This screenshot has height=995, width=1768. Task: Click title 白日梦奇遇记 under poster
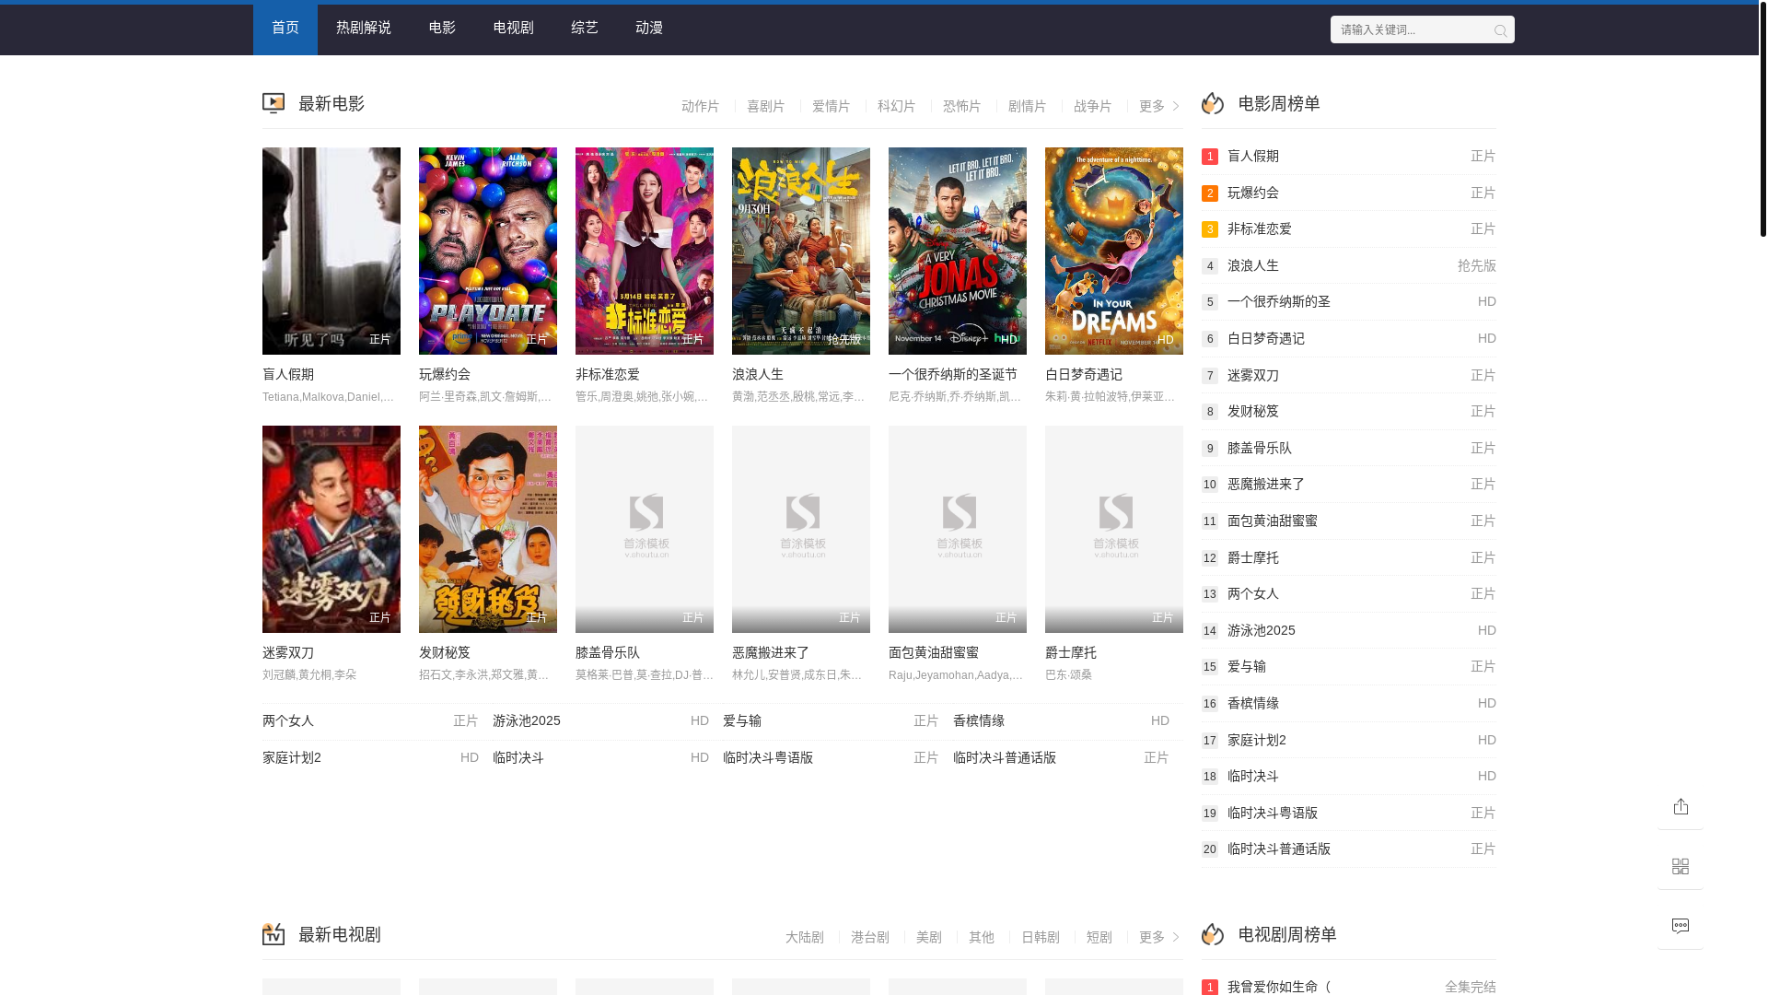(x=1084, y=375)
